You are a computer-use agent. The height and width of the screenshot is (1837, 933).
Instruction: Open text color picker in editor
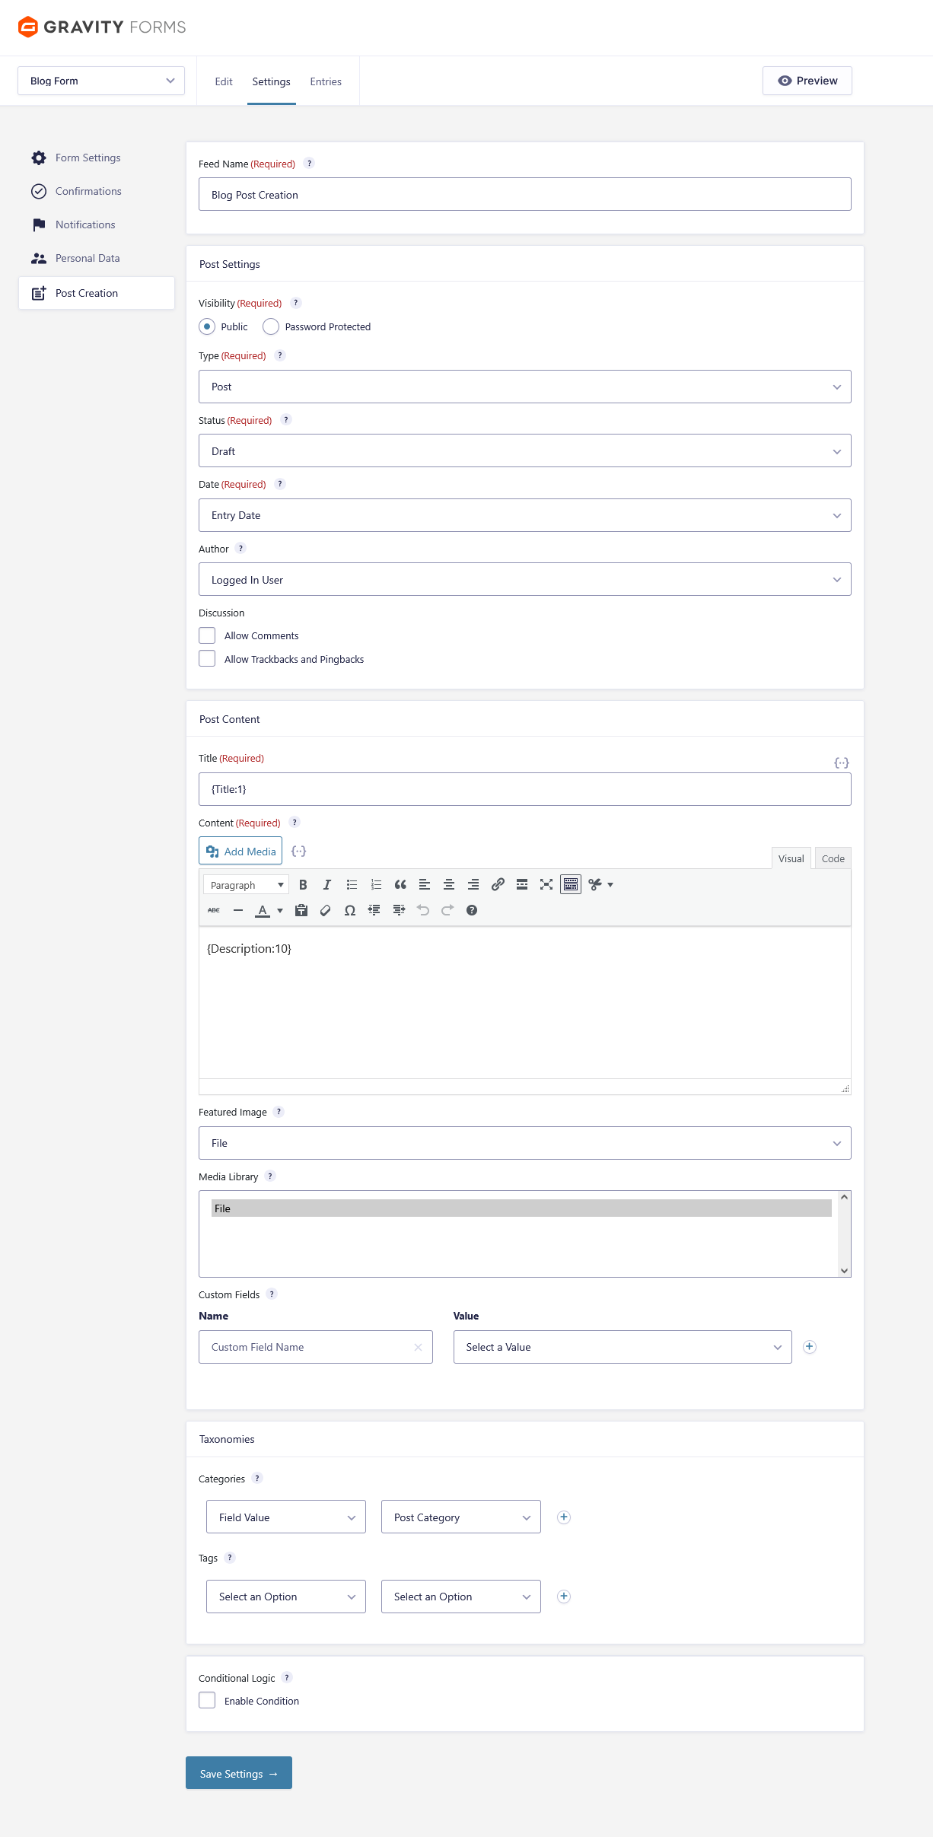pyautogui.click(x=279, y=910)
